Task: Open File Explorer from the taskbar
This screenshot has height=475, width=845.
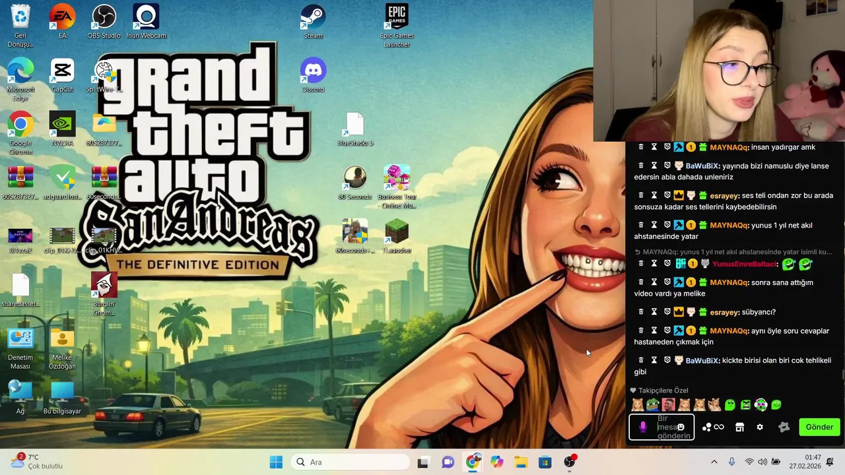Action: coord(521,462)
